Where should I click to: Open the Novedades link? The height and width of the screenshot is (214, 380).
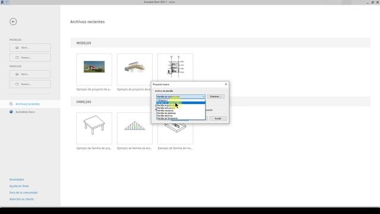17,180
